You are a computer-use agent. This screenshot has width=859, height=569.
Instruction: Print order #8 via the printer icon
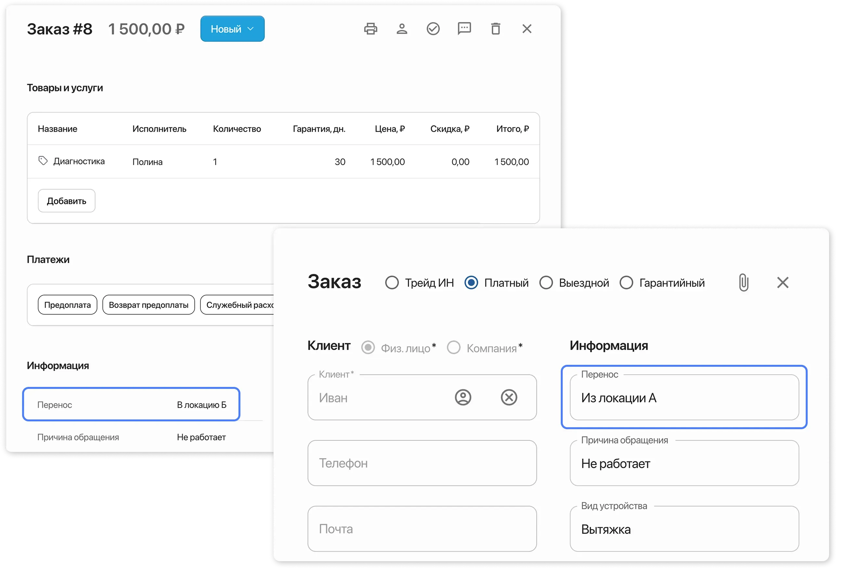[371, 28]
